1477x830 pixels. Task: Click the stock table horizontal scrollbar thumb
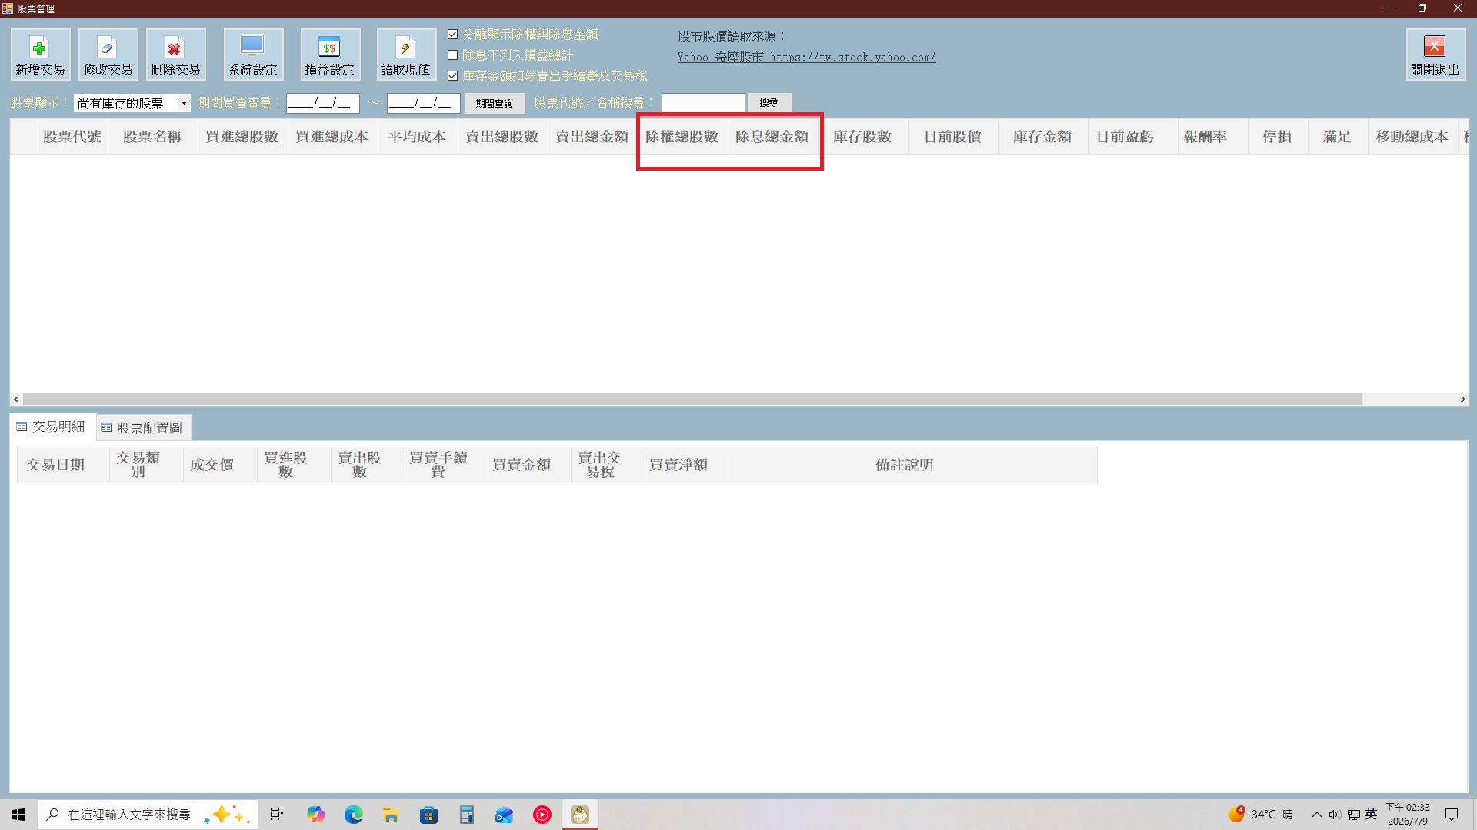coord(692,400)
